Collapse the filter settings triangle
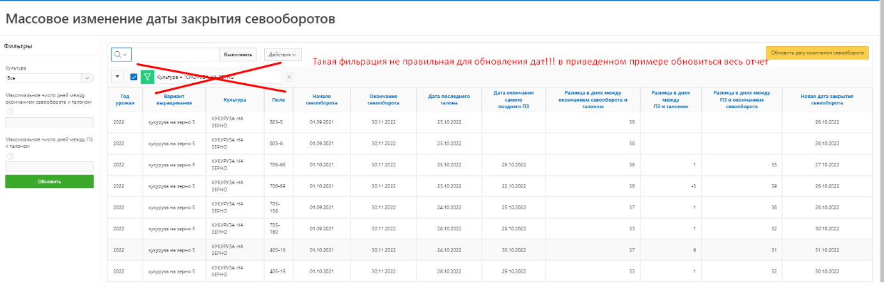884x288 pixels. click(x=118, y=77)
